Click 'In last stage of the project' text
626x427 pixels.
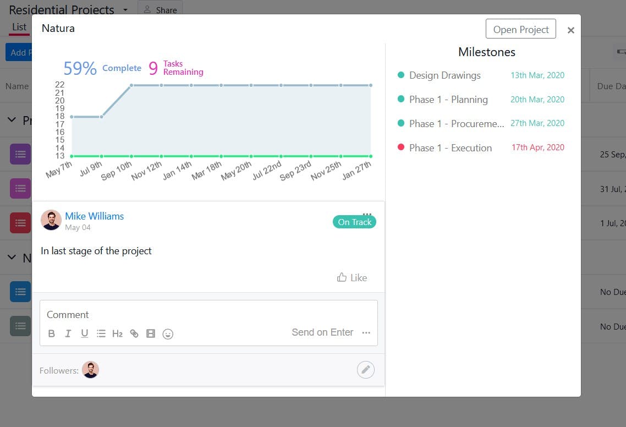pyautogui.click(x=96, y=251)
